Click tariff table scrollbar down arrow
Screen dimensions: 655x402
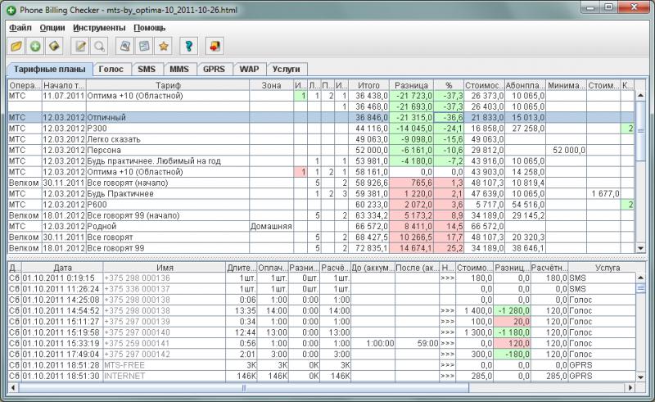pyautogui.click(x=640, y=248)
